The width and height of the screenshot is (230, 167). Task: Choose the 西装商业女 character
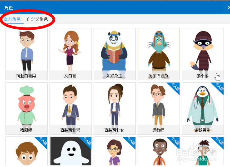(115, 108)
